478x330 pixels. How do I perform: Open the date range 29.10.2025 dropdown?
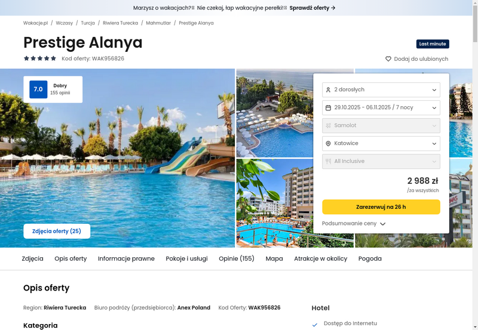[381, 108]
